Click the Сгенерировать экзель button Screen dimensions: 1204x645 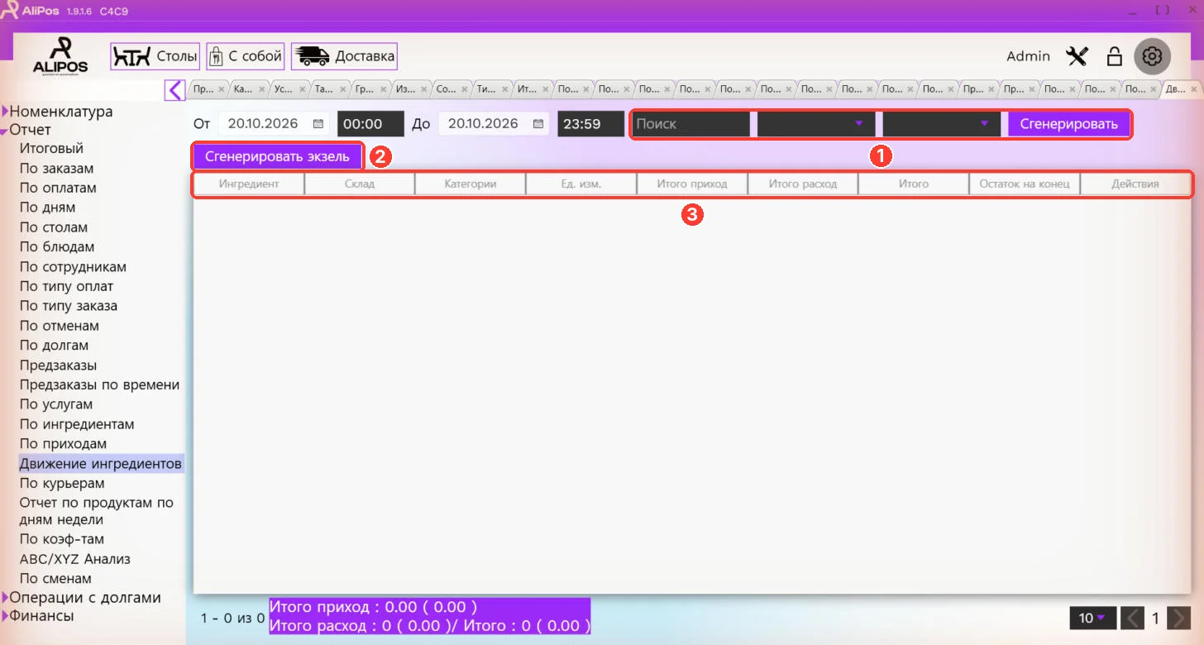[x=277, y=156]
